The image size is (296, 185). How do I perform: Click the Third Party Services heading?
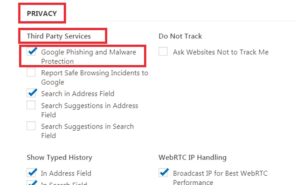[59, 36]
